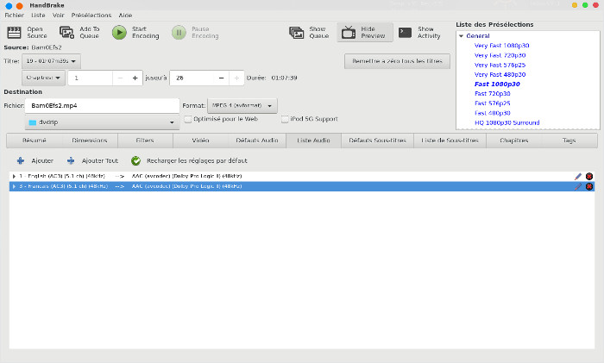
Task: Open the Show Activity terminal icon
Action: pos(405,33)
